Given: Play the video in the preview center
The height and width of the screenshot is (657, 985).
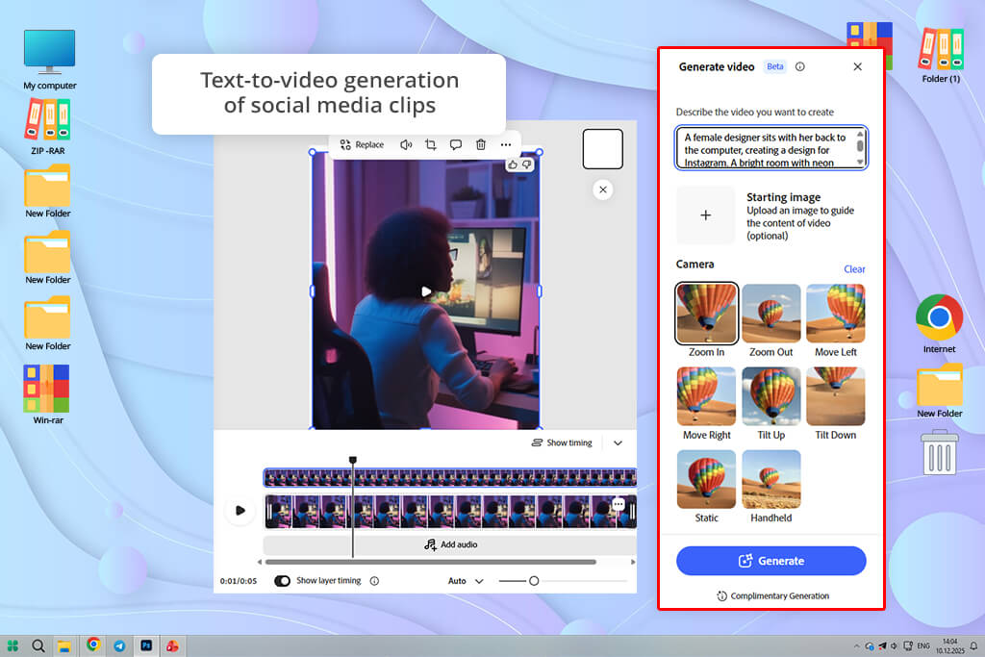Looking at the screenshot, I should point(426,291).
